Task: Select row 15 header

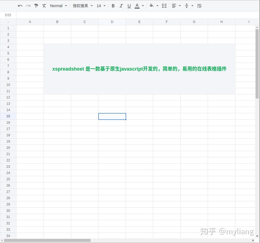Action: [8, 116]
